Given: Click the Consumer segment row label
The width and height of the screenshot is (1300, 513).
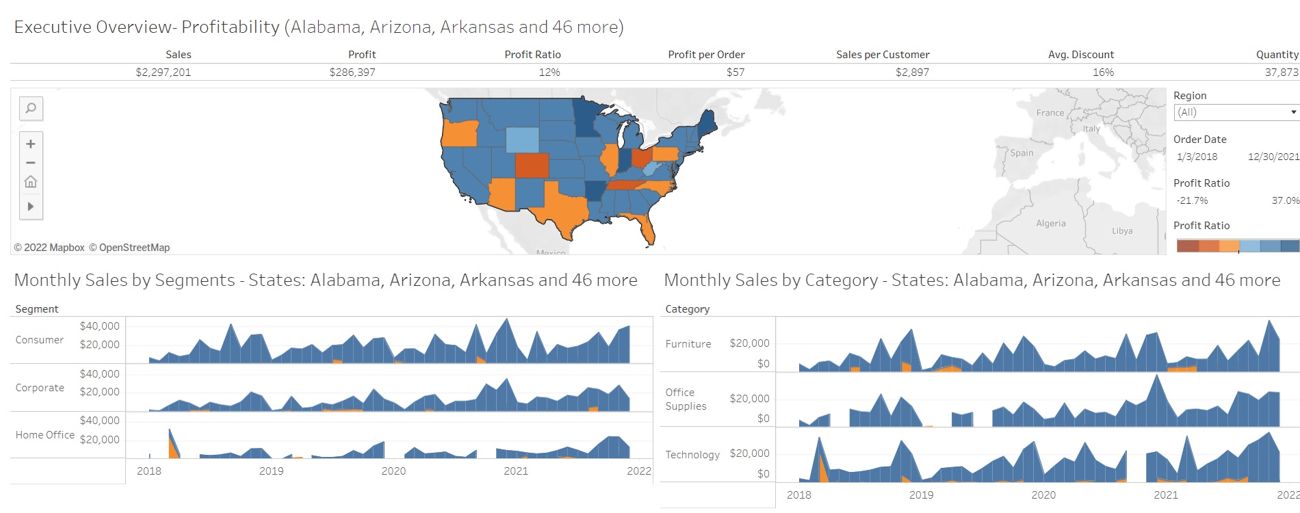Looking at the screenshot, I should 40,340.
